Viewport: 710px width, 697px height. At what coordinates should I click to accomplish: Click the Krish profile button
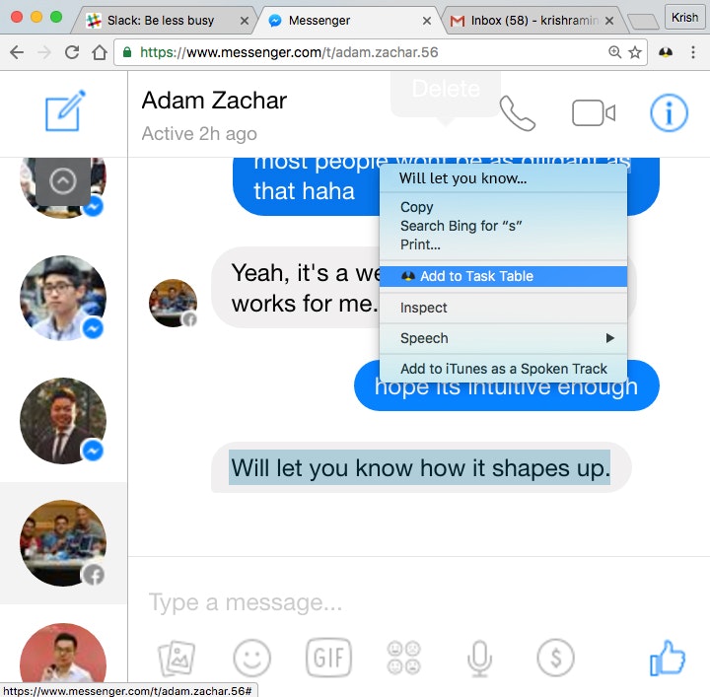point(684,17)
